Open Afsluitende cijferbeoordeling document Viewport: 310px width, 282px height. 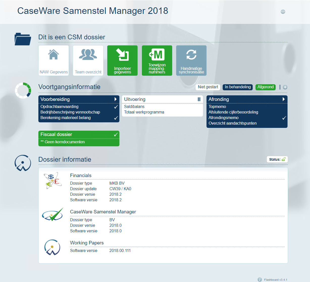coord(233,112)
